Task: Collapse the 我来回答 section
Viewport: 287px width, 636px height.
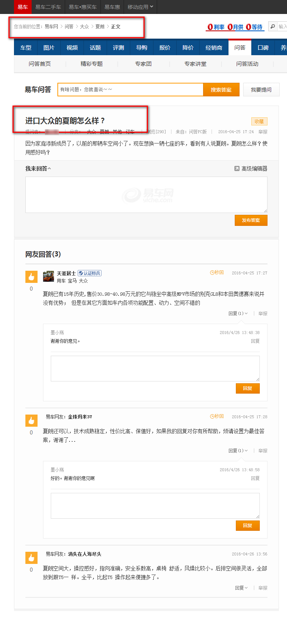Action: [x=38, y=168]
